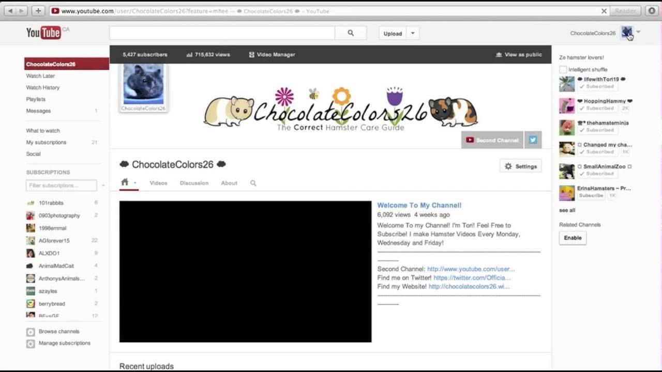Viewport: 662px width, 372px height.
Task: Click the browser address bar
Action: tap(329, 11)
